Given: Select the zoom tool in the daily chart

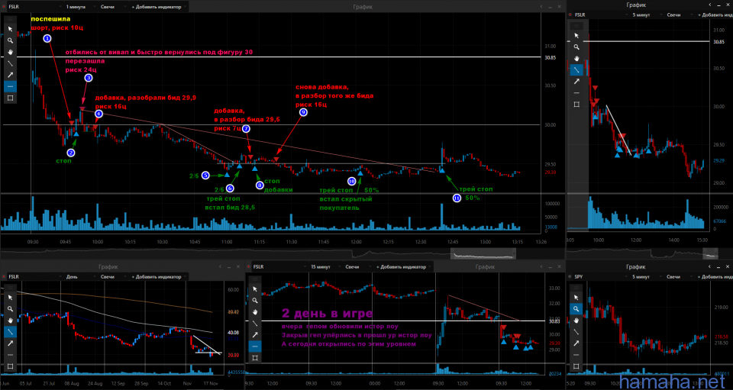Looking at the screenshot, I should click(10, 309).
